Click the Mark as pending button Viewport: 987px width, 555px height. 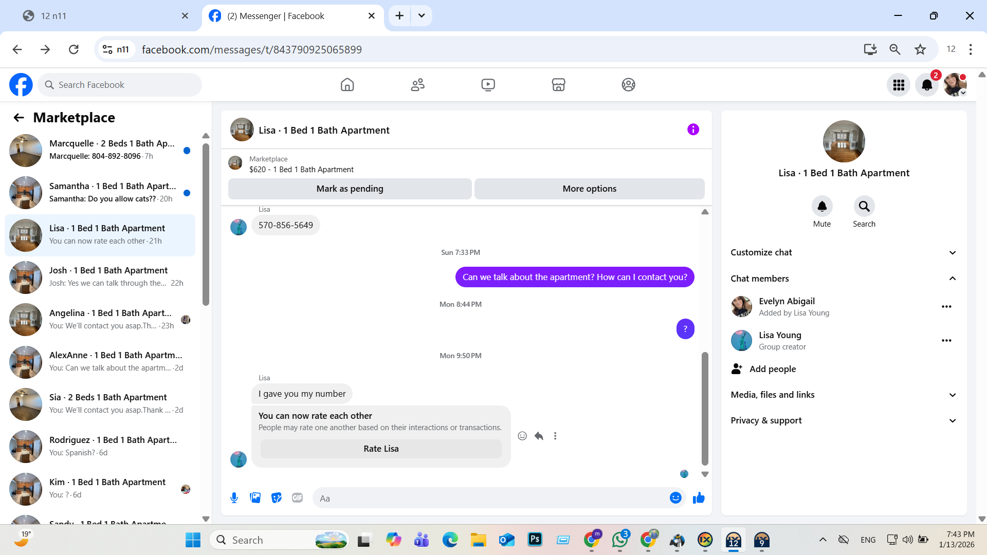click(350, 189)
